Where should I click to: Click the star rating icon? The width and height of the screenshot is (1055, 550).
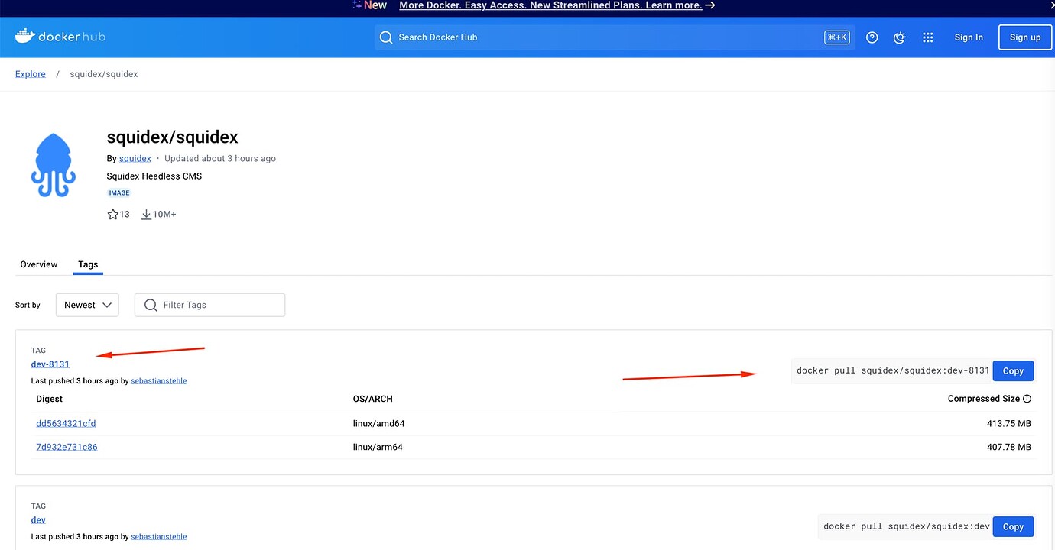[x=113, y=215]
